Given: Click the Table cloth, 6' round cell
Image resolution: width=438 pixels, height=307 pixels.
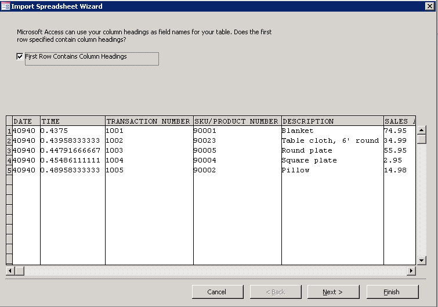Looking at the screenshot, I should pyautogui.click(x=332, y=140).
